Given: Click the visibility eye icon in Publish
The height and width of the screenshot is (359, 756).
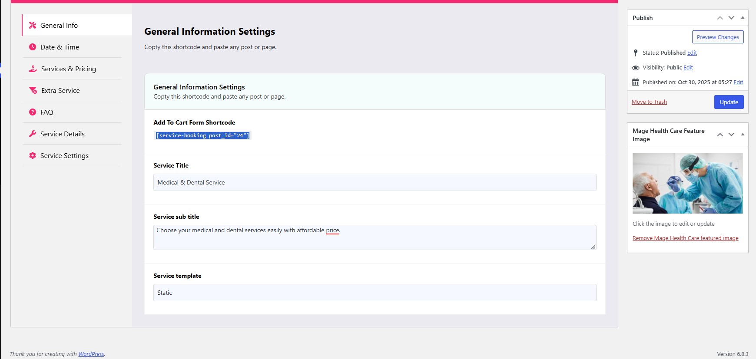Looking at the screenshot, I should tap(636, 68).
